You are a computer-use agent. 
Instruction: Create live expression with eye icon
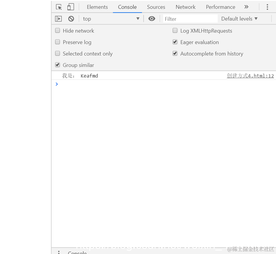point(152,18)
